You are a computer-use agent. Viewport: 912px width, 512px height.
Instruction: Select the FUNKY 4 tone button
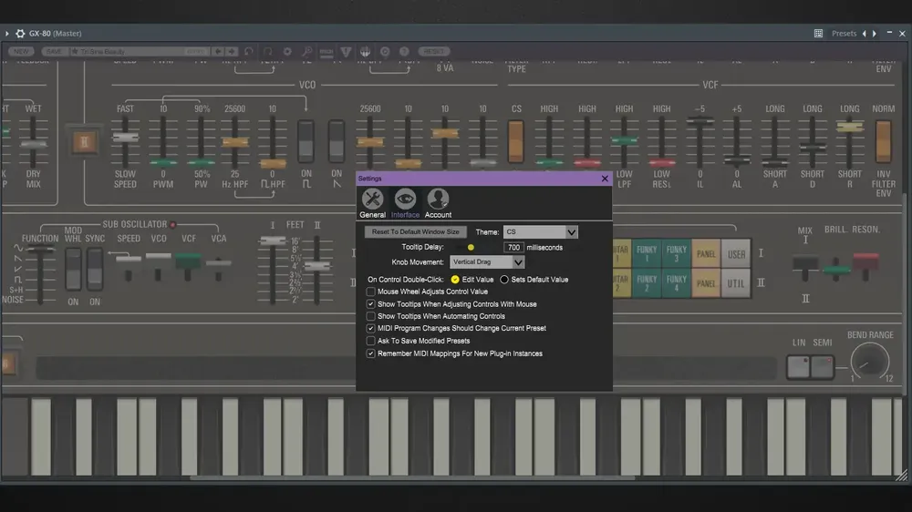(677, 283)
